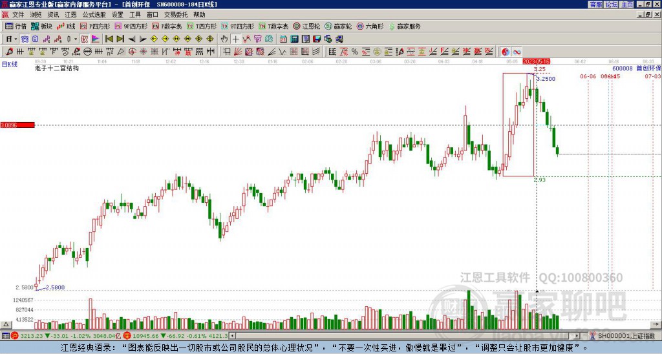Viewport: 662px width, 354px height.
Task: Click the 日K线 label on chart
Action: coord(10,65)
